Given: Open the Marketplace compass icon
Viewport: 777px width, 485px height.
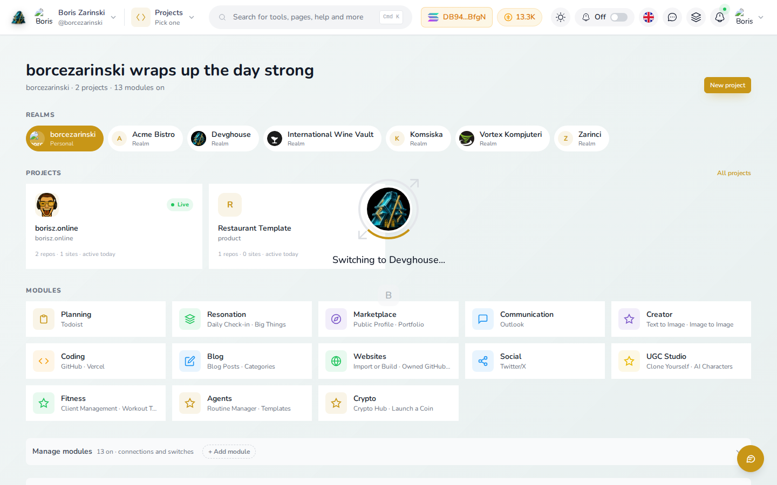Looking at the screenshot, I should click(x=336, y=319).
